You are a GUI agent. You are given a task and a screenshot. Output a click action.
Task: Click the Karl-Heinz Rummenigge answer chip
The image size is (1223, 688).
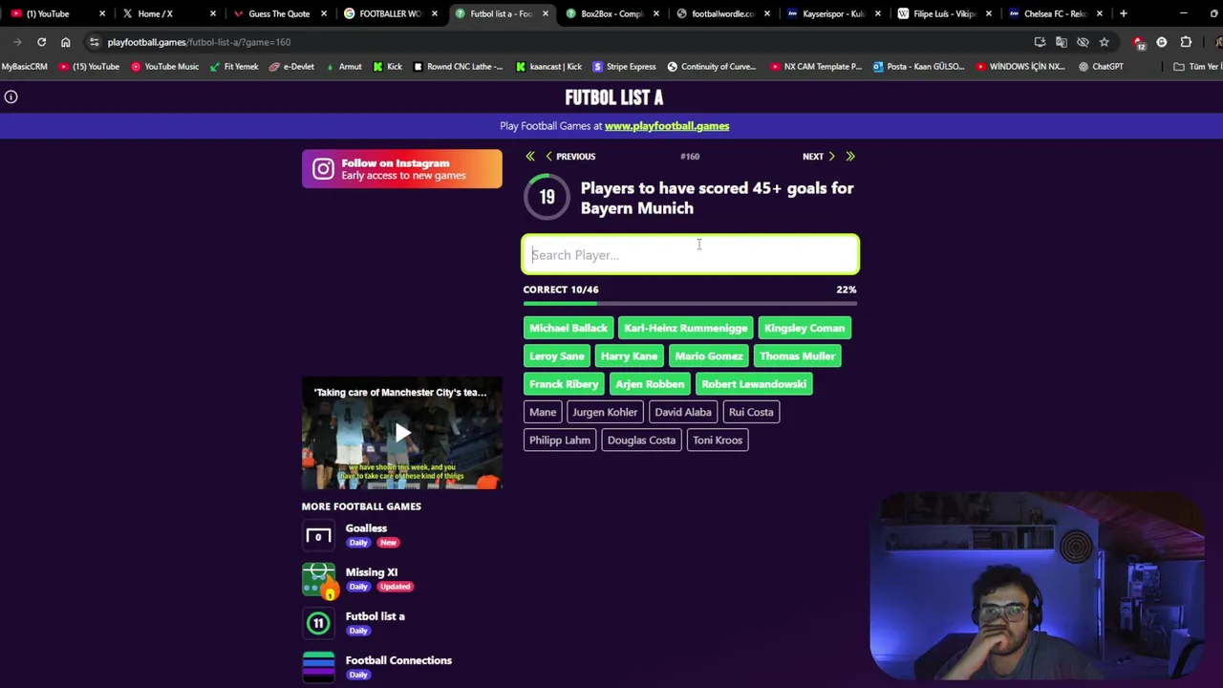click(x=686, y=328)
